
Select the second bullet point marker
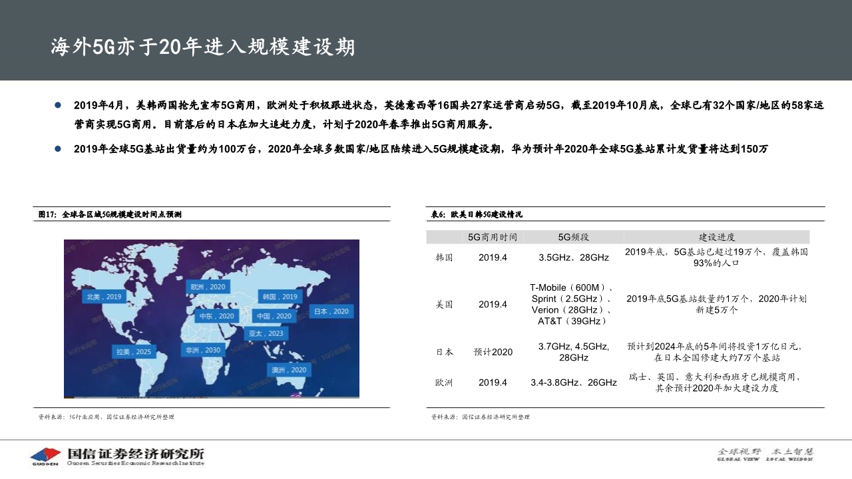point(57,148)
